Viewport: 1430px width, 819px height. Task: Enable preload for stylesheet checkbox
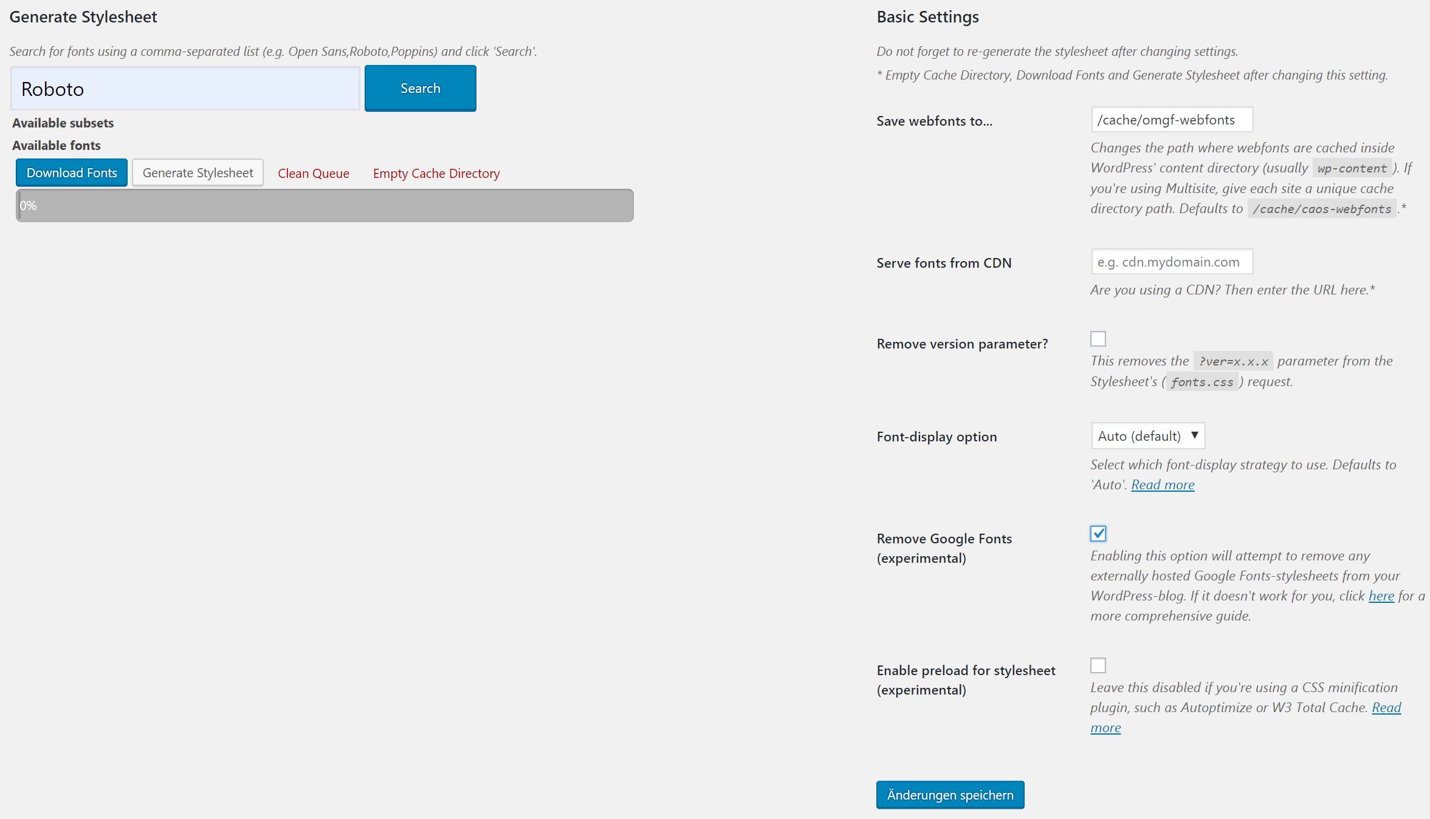coord(1098,665)
